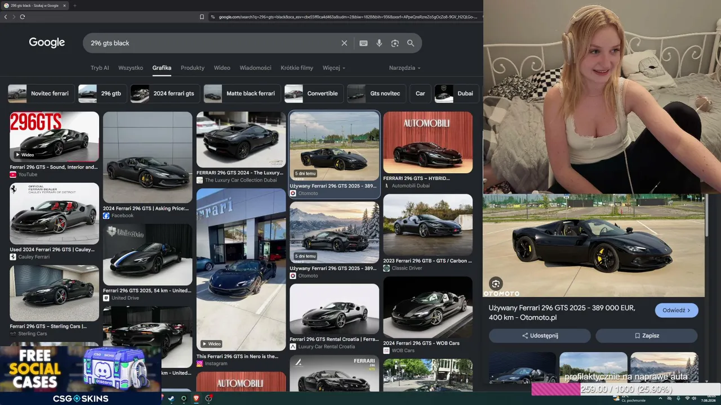Click the site information icon in address bar
Screen dimensions: 721x405
click(x=213, y=17)
